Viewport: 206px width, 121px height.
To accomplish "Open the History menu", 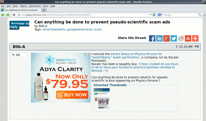I will pyautogui.click(x=23, y=6).
